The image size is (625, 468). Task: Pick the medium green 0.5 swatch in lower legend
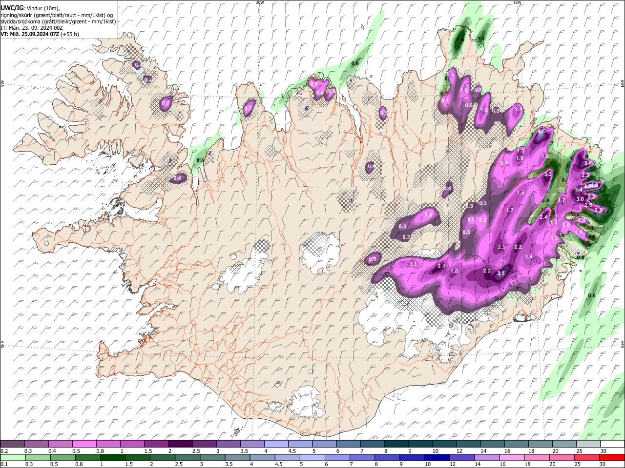63,457
